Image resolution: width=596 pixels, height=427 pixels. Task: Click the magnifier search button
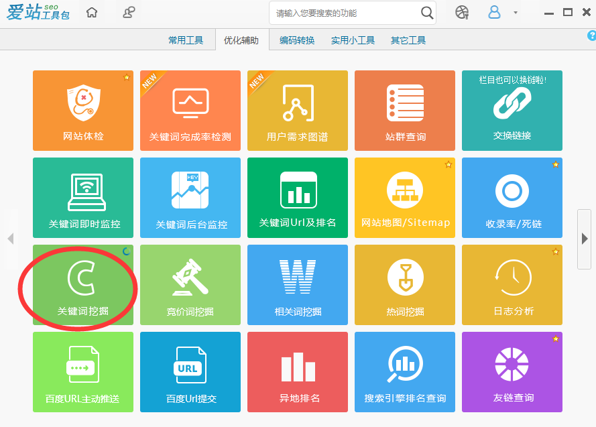point(427,13)
